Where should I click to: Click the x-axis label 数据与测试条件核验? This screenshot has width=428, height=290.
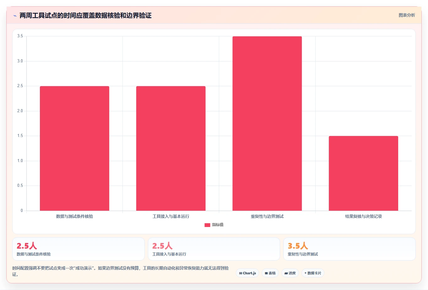click(74, 216)
